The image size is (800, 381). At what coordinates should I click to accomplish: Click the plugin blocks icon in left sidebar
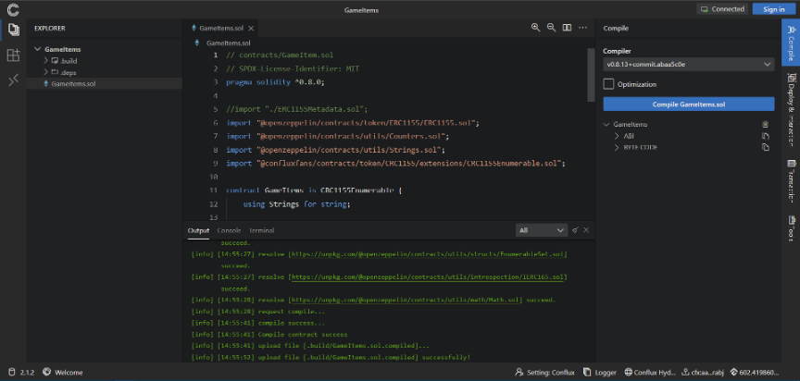coord(13,55)
